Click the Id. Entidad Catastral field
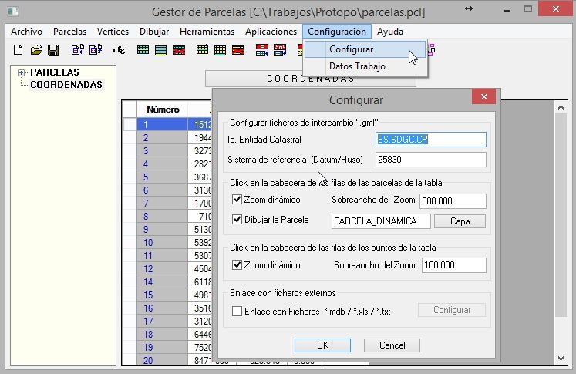This screenshot has height=374, width=576. coord(431,140)
